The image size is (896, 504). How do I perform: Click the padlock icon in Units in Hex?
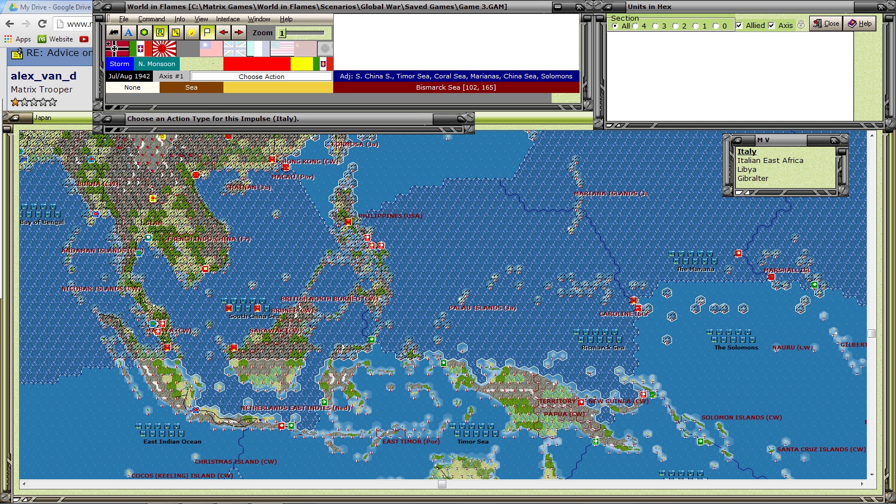[801, 25]
